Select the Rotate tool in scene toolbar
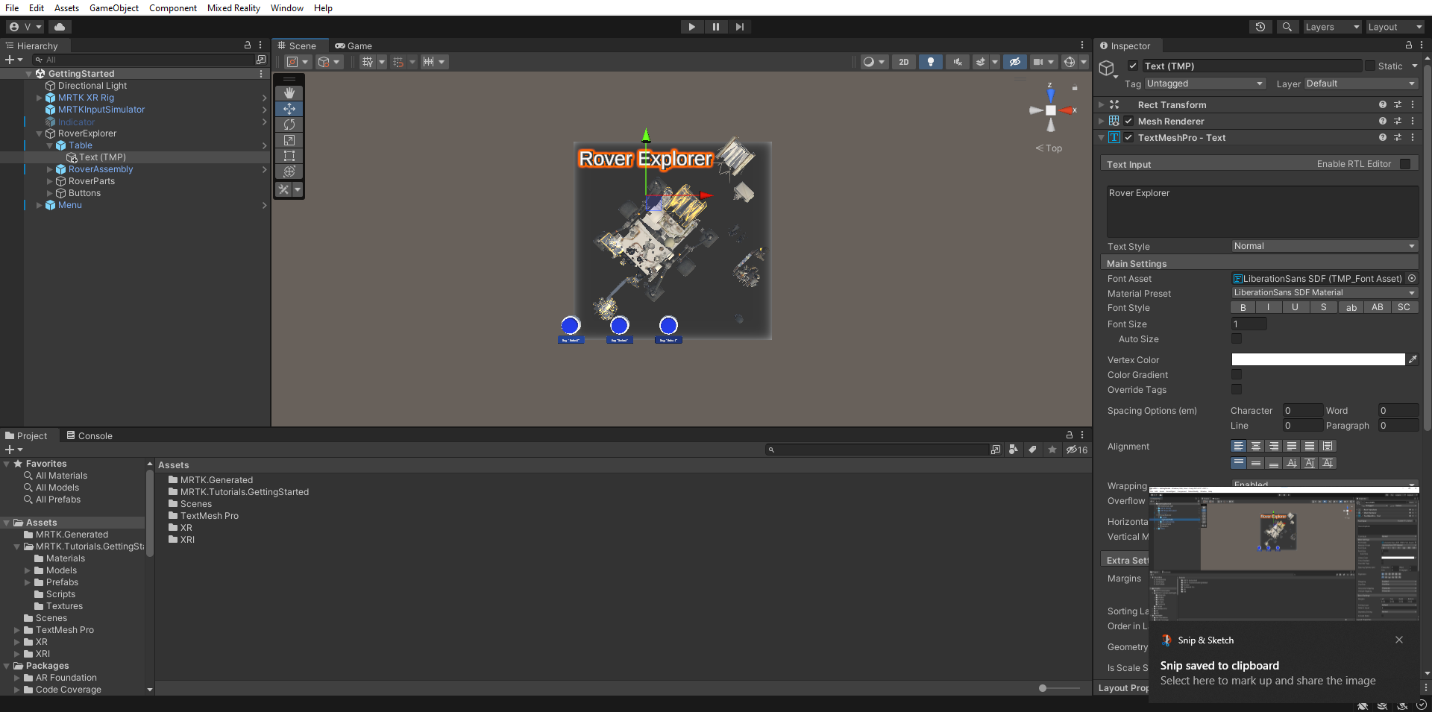The width and height of the screenshot is (1432, 712). click(289, 125)
